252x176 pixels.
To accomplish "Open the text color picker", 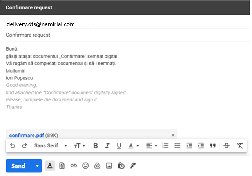I will [134, 145].
